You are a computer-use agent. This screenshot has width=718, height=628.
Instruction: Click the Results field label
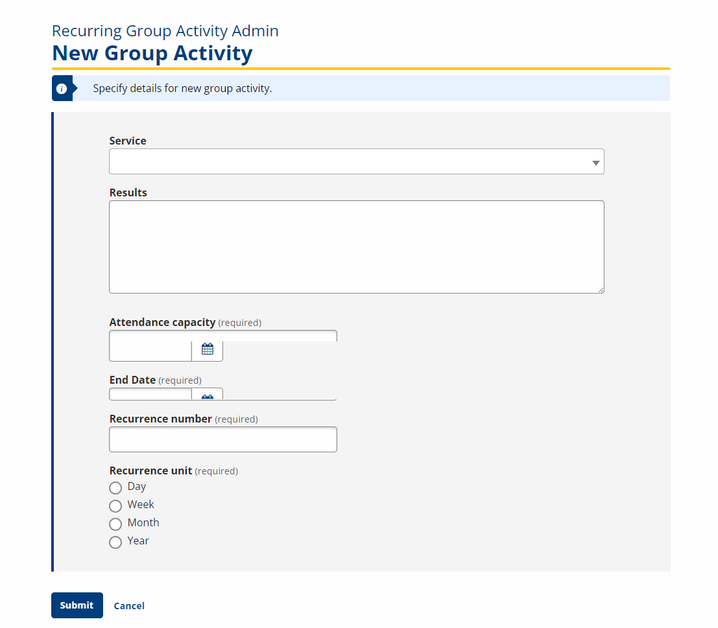[x=128, y=192]
